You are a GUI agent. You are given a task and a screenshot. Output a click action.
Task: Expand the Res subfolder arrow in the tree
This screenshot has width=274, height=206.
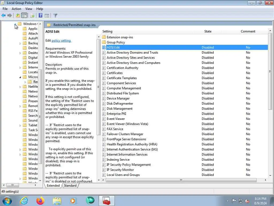pyautogui.click(x=25, y=82)
